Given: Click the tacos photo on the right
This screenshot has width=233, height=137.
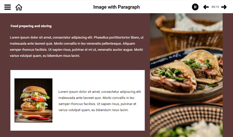Looking at the screenshot, I should [186, 75].
